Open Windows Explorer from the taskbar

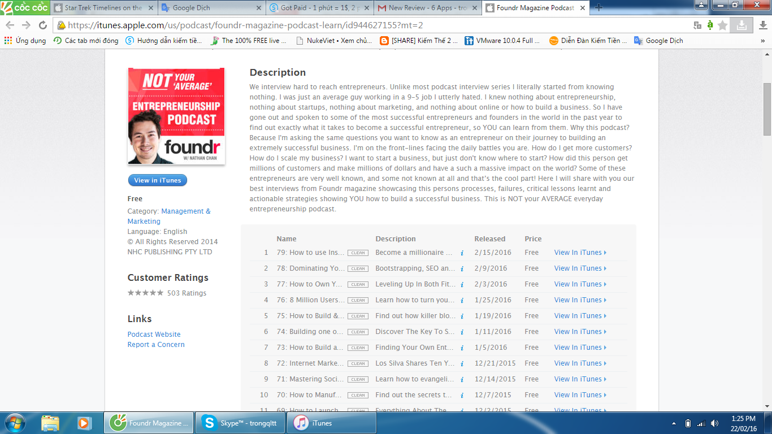[x=50, y=423]
